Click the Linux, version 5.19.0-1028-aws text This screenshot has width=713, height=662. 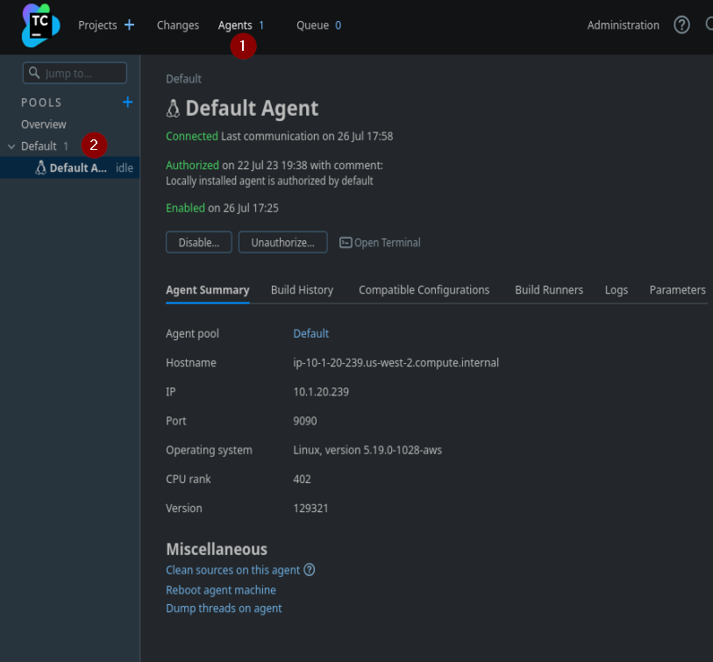coord(367,450)
